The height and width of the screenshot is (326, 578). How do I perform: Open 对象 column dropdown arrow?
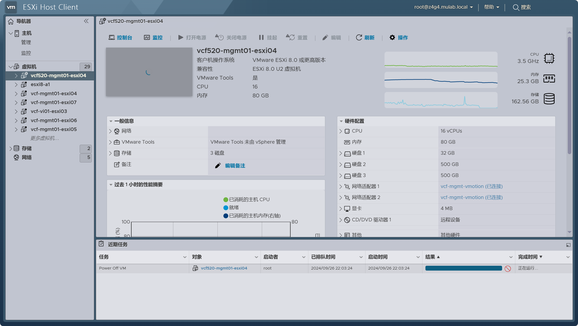(x=256, y=257)
